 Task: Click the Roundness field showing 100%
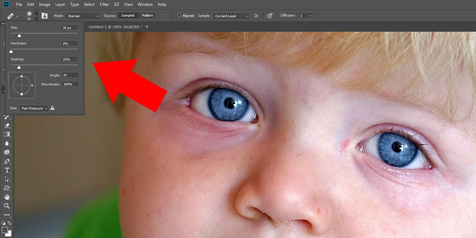tap(70, 84)
